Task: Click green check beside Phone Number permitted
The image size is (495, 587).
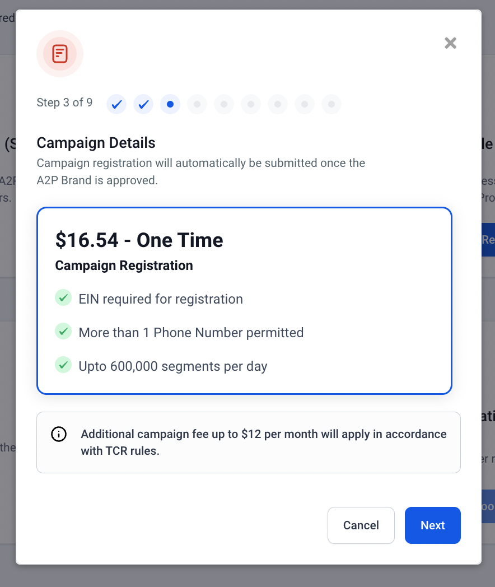Action: [x=63, y=332]
